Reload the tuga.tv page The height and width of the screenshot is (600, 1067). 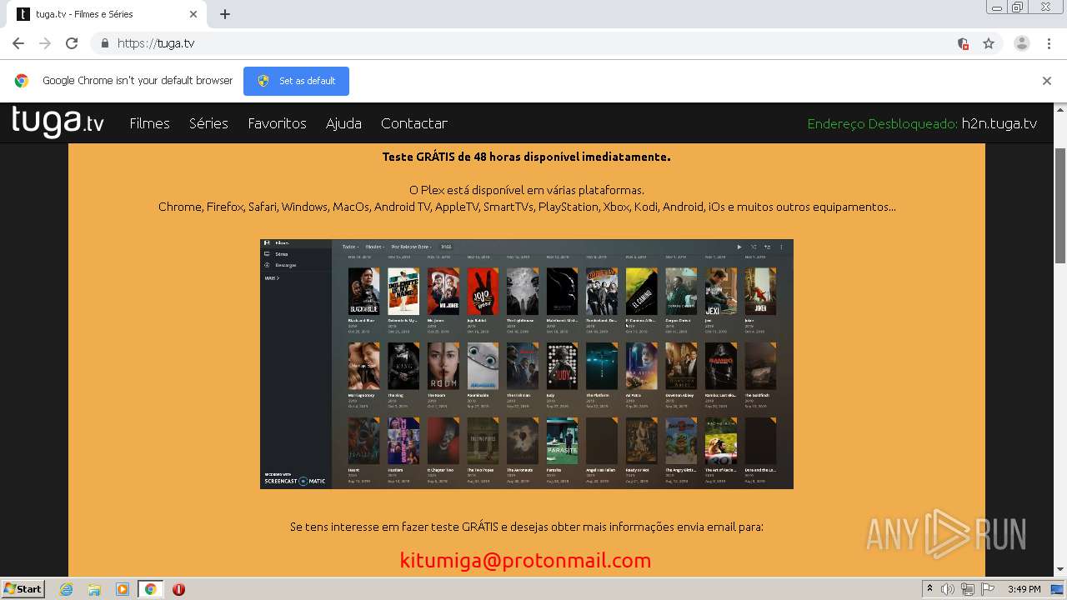click(x=72, y=43)
